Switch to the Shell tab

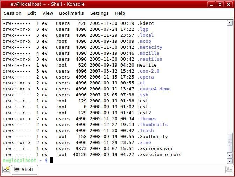(x=24, y=170)
